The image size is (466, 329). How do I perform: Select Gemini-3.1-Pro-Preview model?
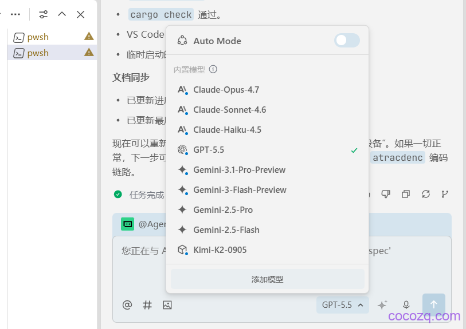point(267,170)
